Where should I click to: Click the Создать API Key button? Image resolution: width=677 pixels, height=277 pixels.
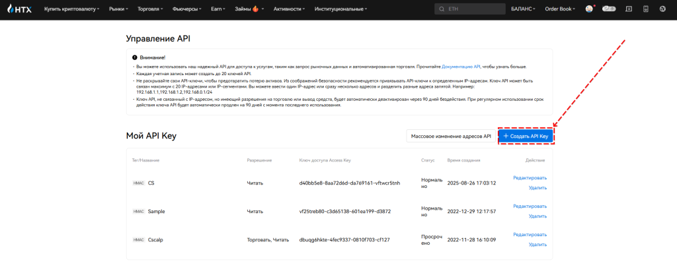pyautogui.click(x=526, y=136)
